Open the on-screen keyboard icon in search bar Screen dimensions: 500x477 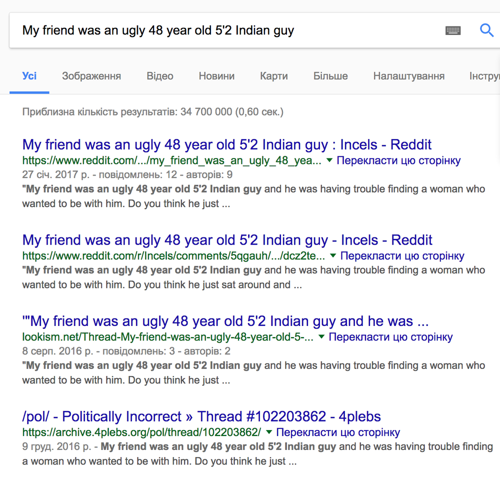pos(452,30)
